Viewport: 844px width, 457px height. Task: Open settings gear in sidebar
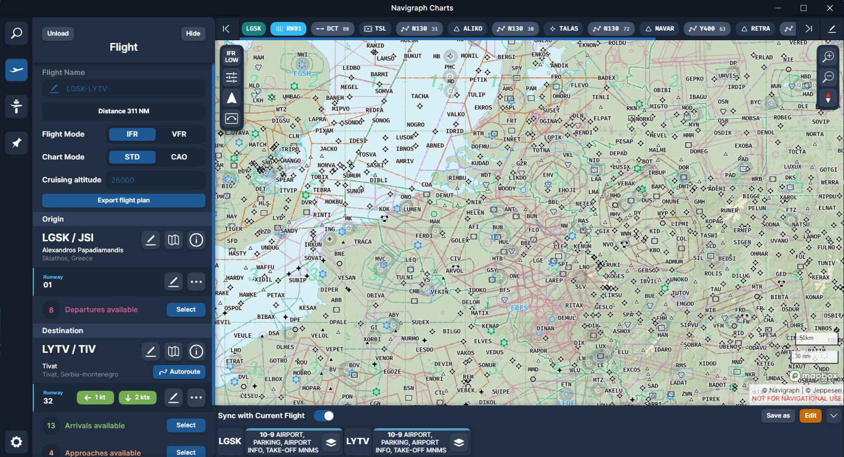[x=16, y=442]
